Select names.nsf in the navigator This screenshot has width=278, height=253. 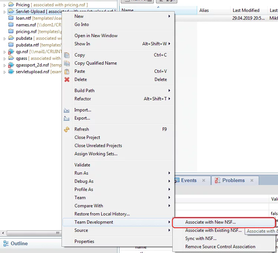26,25
